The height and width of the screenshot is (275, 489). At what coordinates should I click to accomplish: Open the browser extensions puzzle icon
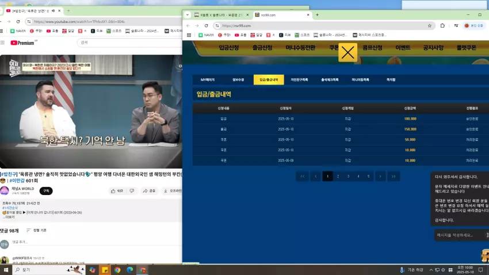click(x=442, y=26)
